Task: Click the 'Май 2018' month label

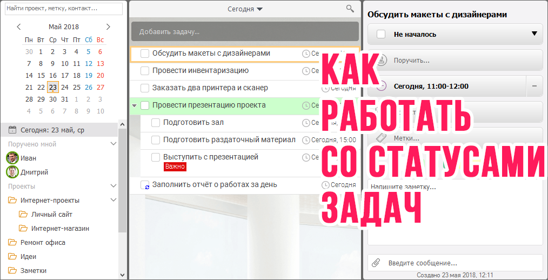Action: [64, 26]
